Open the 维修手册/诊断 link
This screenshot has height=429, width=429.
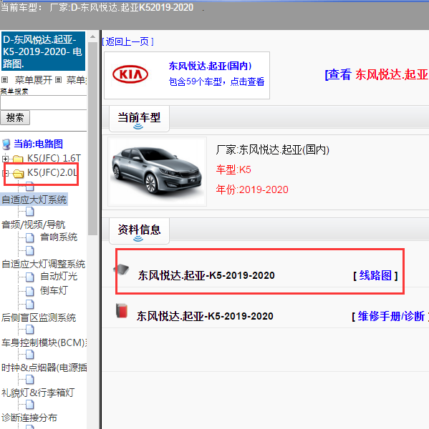coord(391,316)
